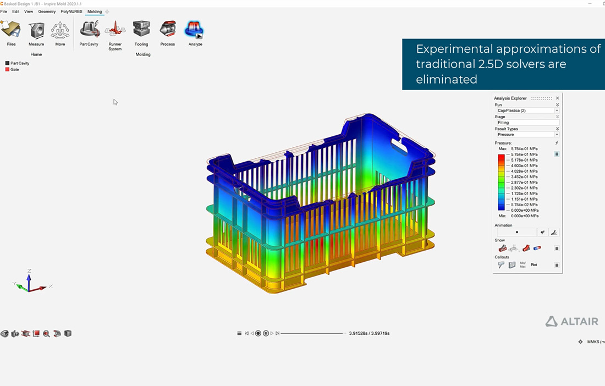Image resolution: width=605 pixels, height=386 pixels.
Task: Toggle the Part Cavity legend swatch
Action: [7, 63]
